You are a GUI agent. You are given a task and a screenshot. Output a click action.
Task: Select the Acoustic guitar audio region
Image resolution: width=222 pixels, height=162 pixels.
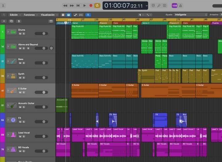click(x=62, y=105)
